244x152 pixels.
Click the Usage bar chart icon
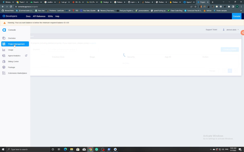click(4, 50)
